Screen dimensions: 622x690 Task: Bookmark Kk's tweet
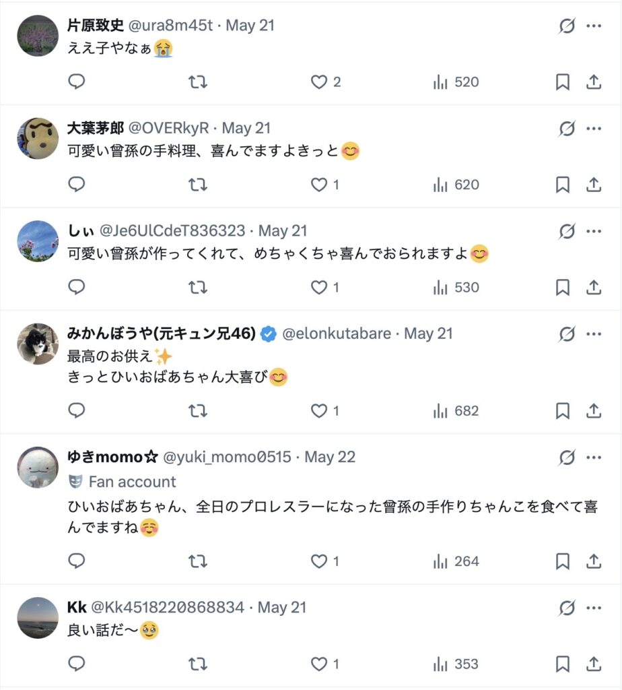point(563,664)
